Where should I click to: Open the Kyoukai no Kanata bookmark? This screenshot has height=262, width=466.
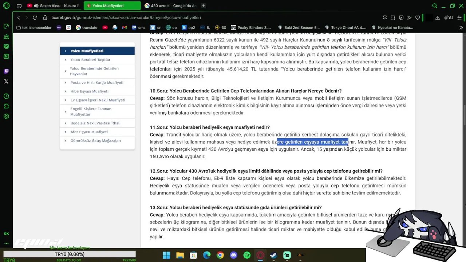392,28
